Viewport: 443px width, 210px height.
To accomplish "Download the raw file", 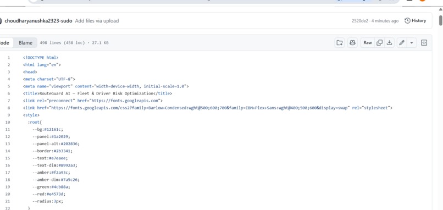I will click(389, 43).
